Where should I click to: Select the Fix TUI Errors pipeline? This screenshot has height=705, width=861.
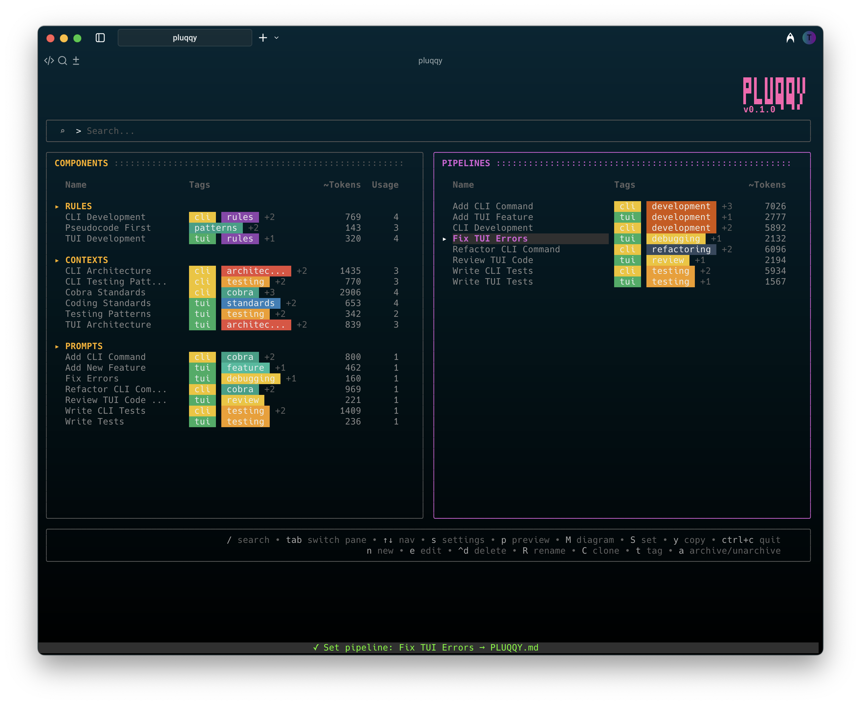click(x=490, y=239)
